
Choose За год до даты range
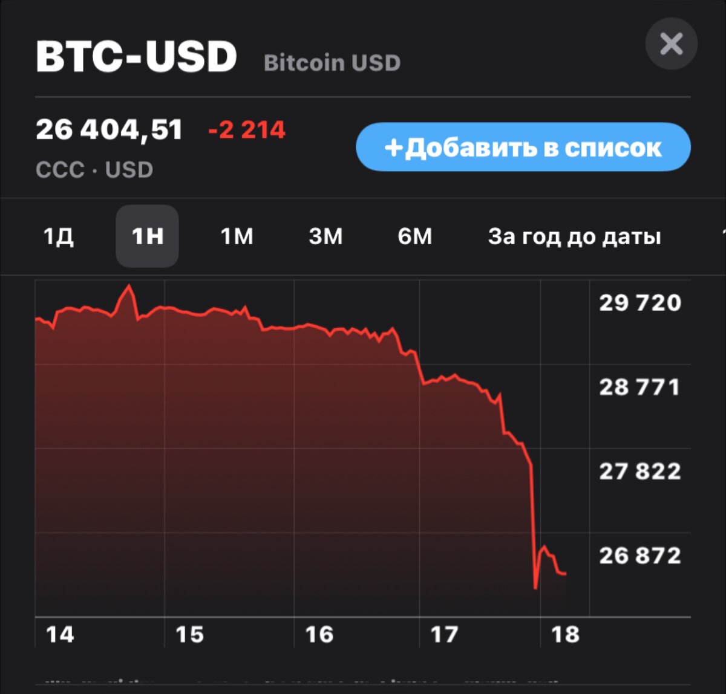pos(573,237)
